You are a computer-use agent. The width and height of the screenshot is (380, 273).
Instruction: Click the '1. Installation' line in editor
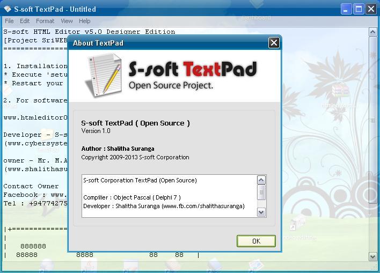pyautogui.click(x=35, y=66)
